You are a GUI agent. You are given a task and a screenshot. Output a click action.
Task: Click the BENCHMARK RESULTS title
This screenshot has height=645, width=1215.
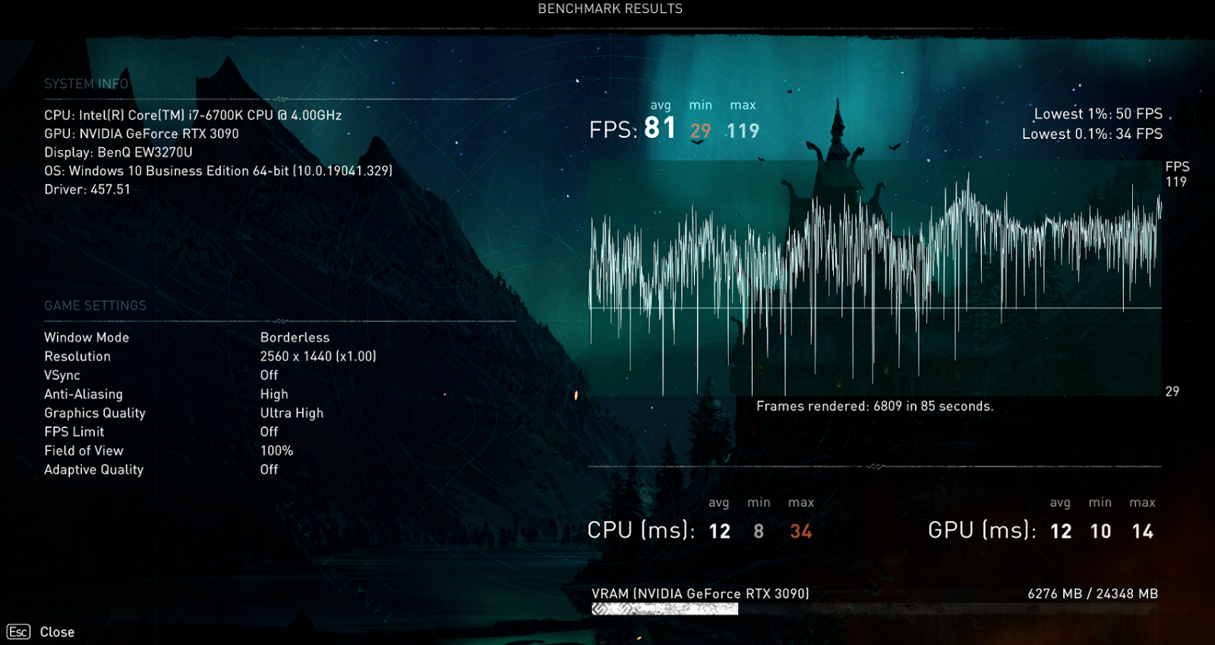pos(610,9)
